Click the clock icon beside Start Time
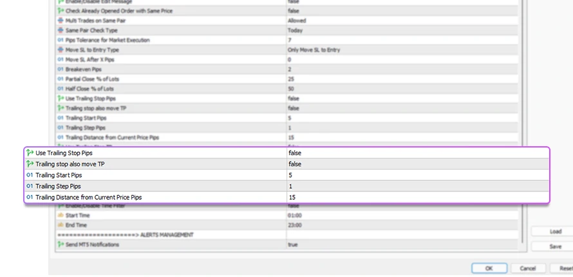Image resolution: width=573 pixels, height=277 pixels. point(61,215)
